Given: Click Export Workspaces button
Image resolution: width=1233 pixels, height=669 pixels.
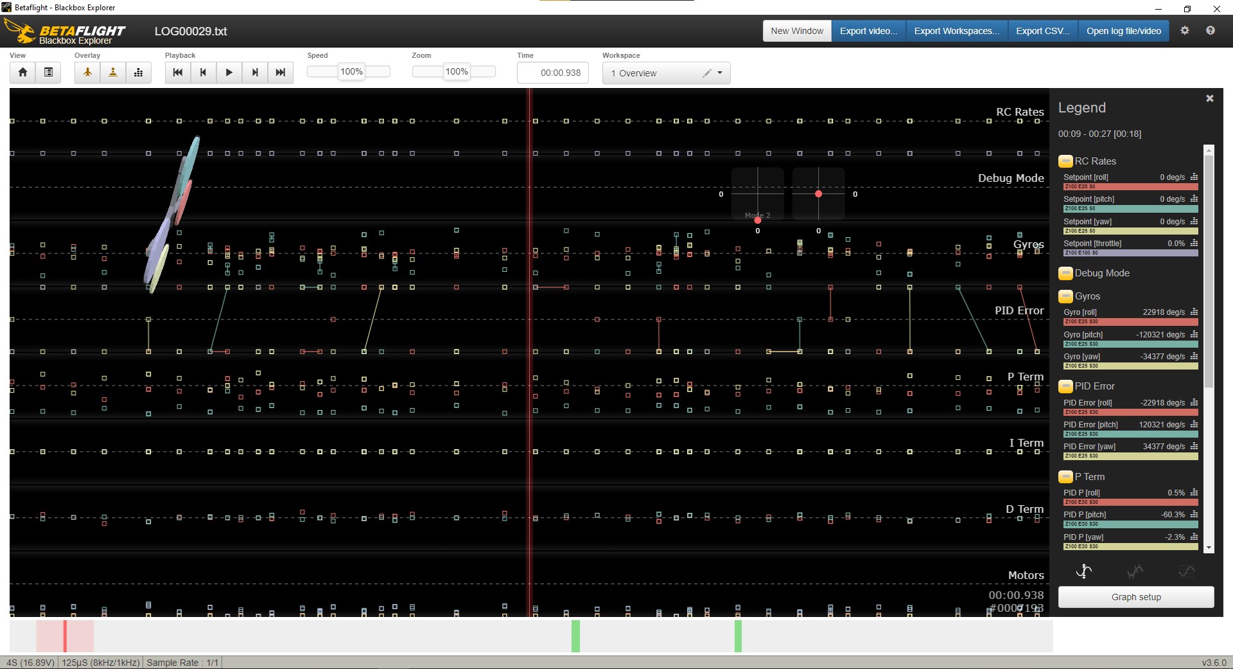Looking at the screenshot, I should coord(957,31).
